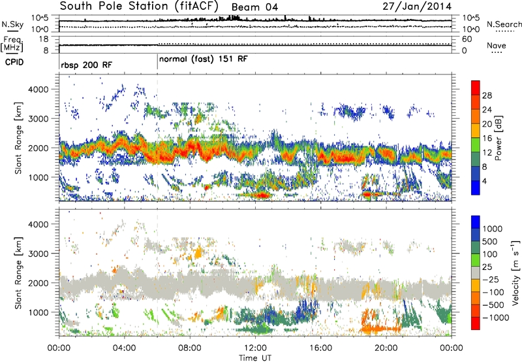Click the '08:00' time tick label

click(x=189, y=348)
